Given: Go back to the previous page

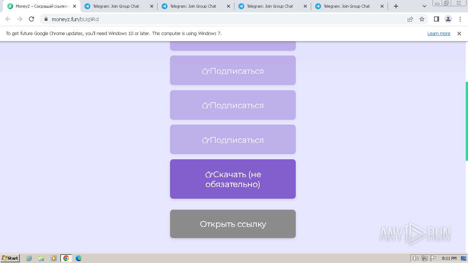Looking at the screenshot, I should pos(8,19).
